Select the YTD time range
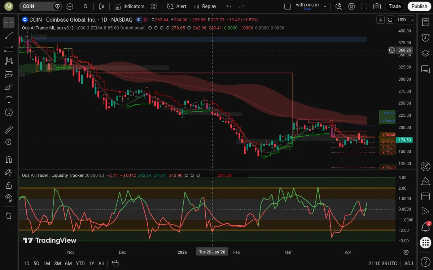 [x=80, y=263]
